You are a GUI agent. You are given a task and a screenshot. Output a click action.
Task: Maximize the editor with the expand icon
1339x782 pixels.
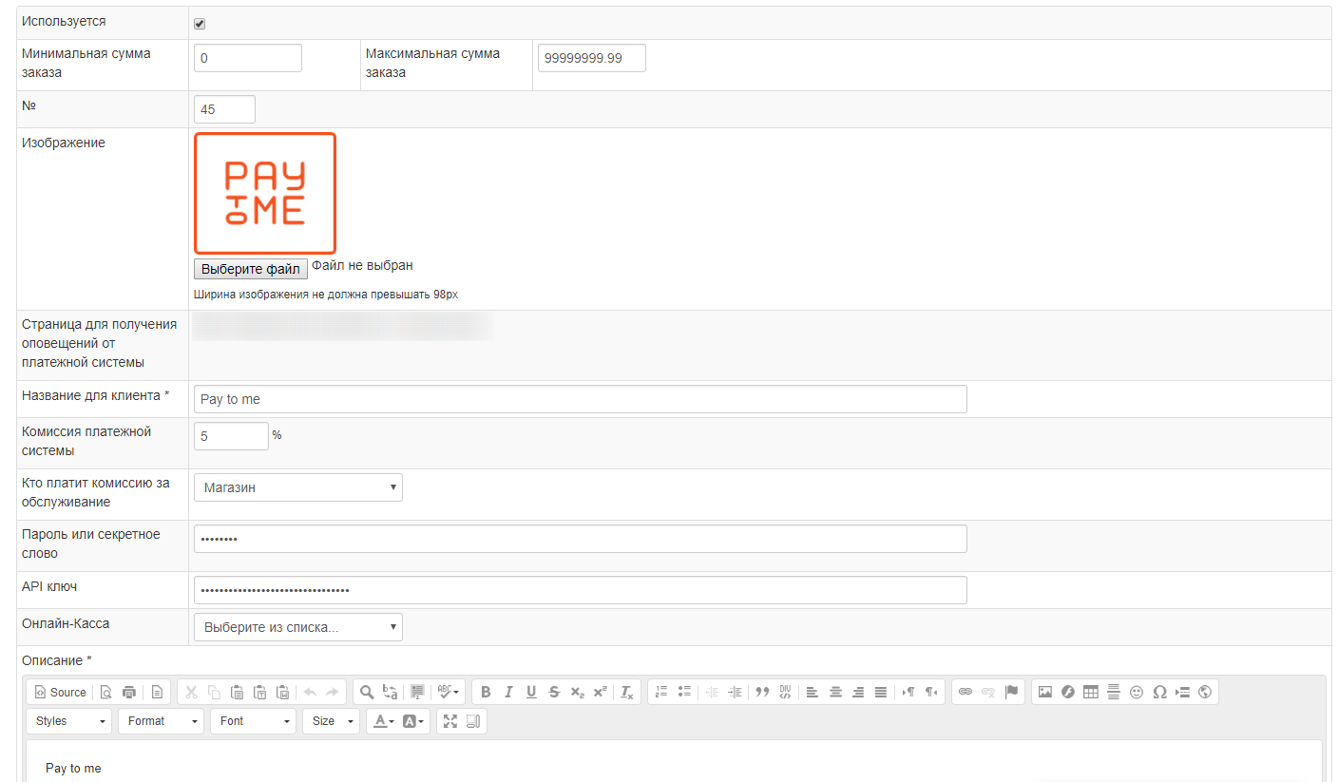pos(450,721)
